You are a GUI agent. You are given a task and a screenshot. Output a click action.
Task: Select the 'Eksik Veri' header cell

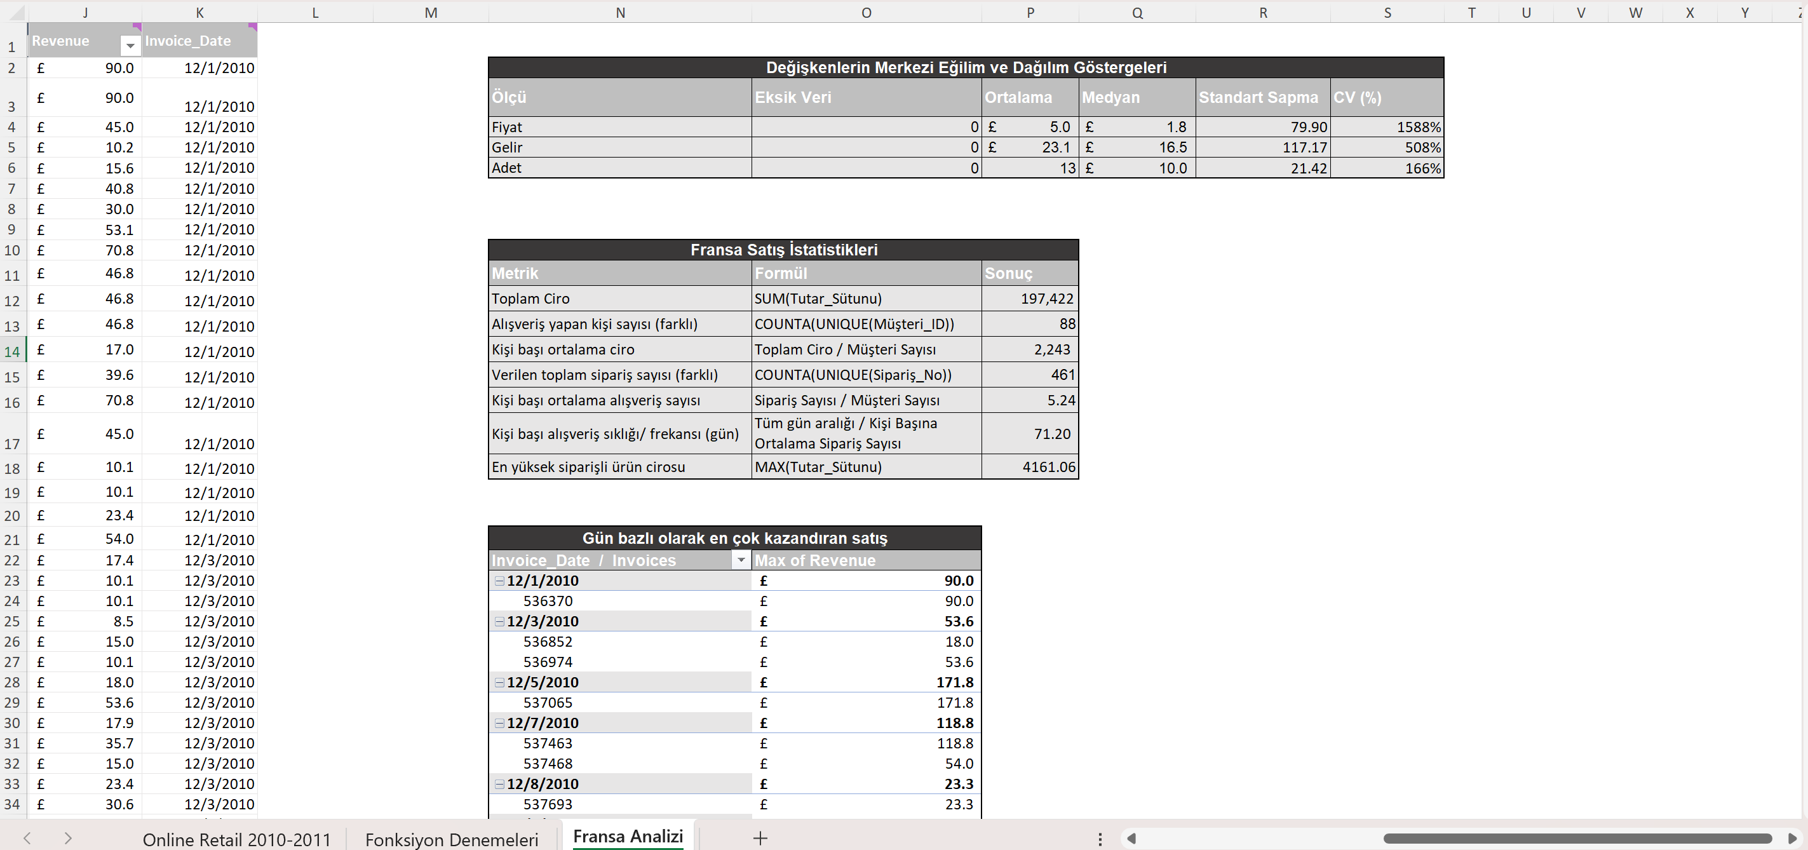tap(866, 97)
